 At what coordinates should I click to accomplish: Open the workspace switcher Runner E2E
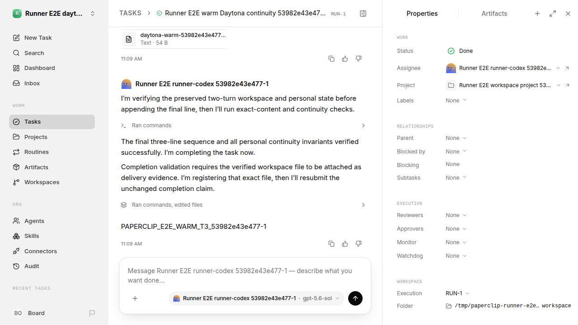pos(54,14)
